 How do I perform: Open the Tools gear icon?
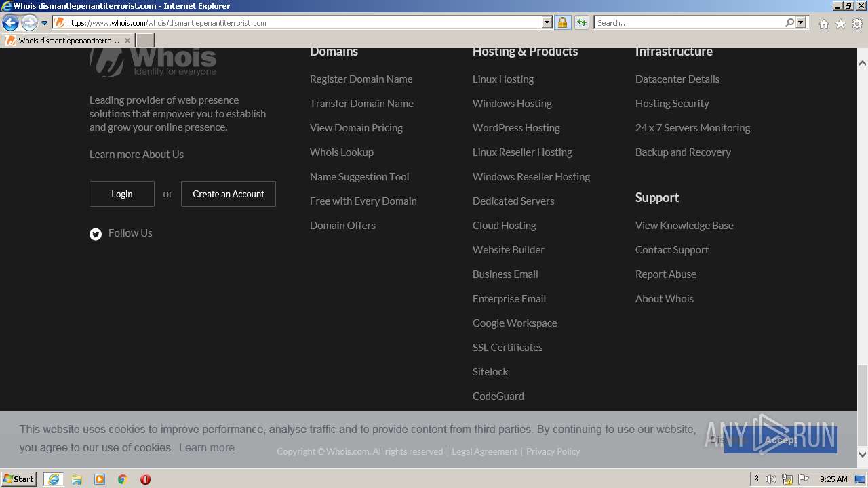coord(857,24)
